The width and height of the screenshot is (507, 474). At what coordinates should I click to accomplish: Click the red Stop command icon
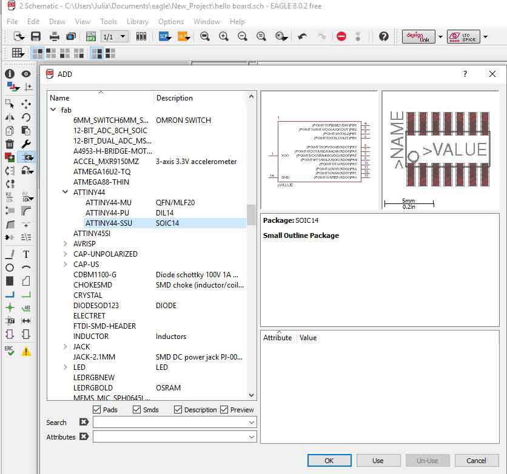pyautogui.click(x=341, y=36)
